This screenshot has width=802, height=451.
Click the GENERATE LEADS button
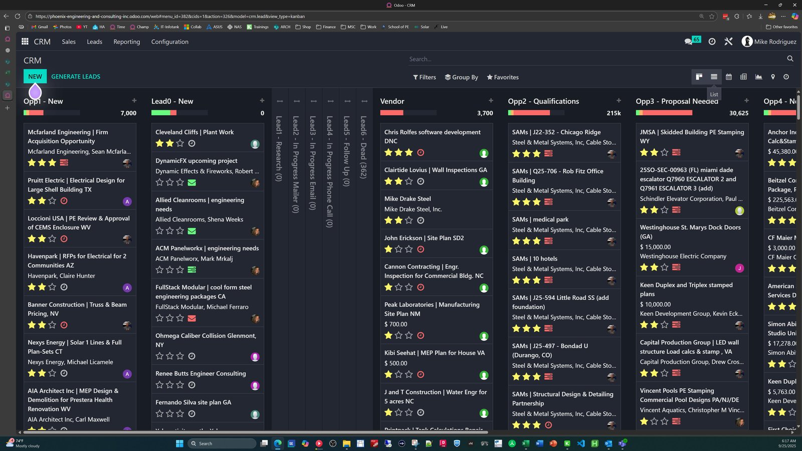click(76, 76)
